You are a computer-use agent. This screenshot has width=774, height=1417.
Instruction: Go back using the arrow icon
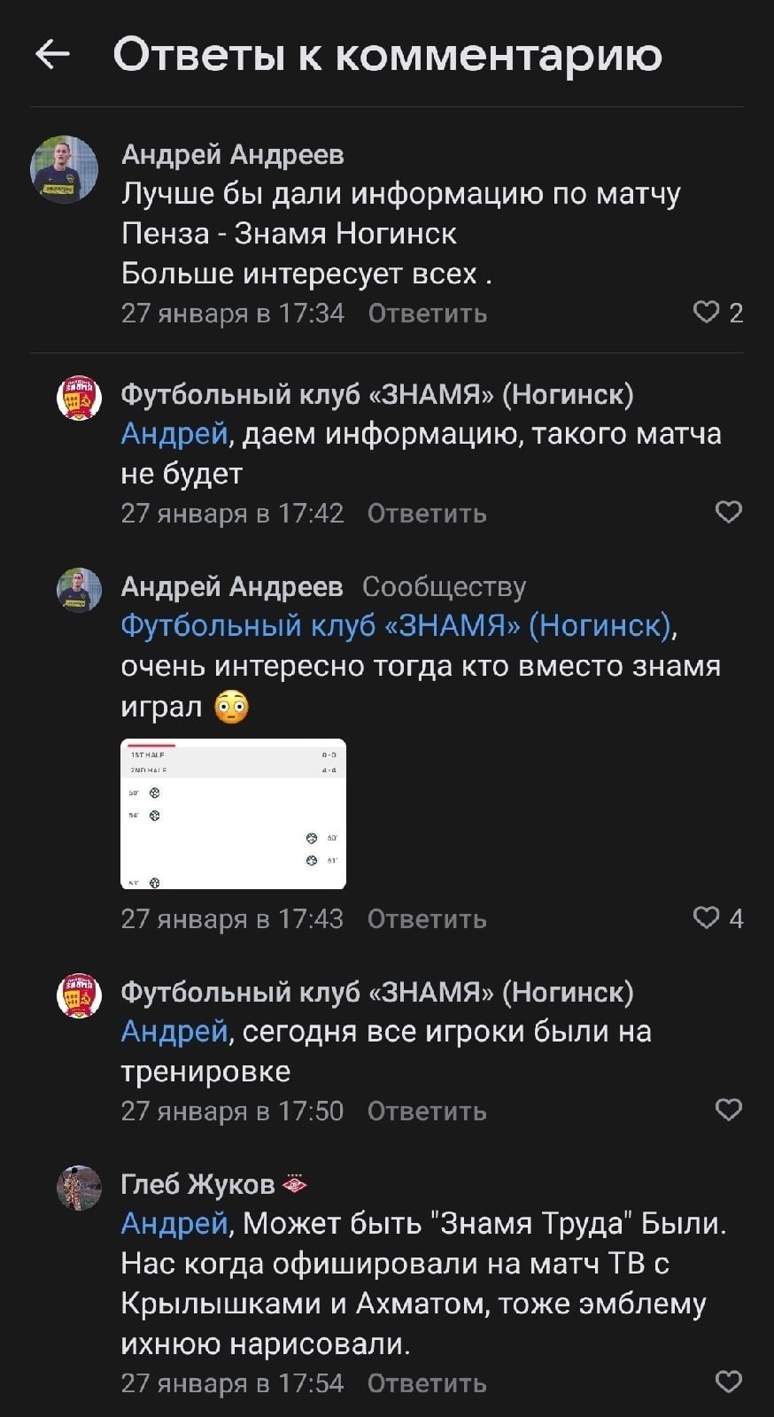pos(52,55)
